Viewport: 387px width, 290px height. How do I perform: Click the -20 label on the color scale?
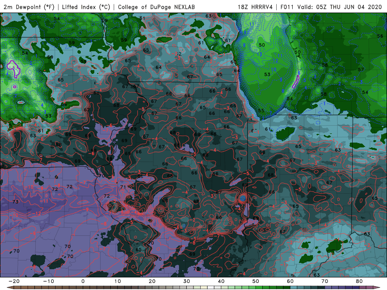[x=14, y=281]
